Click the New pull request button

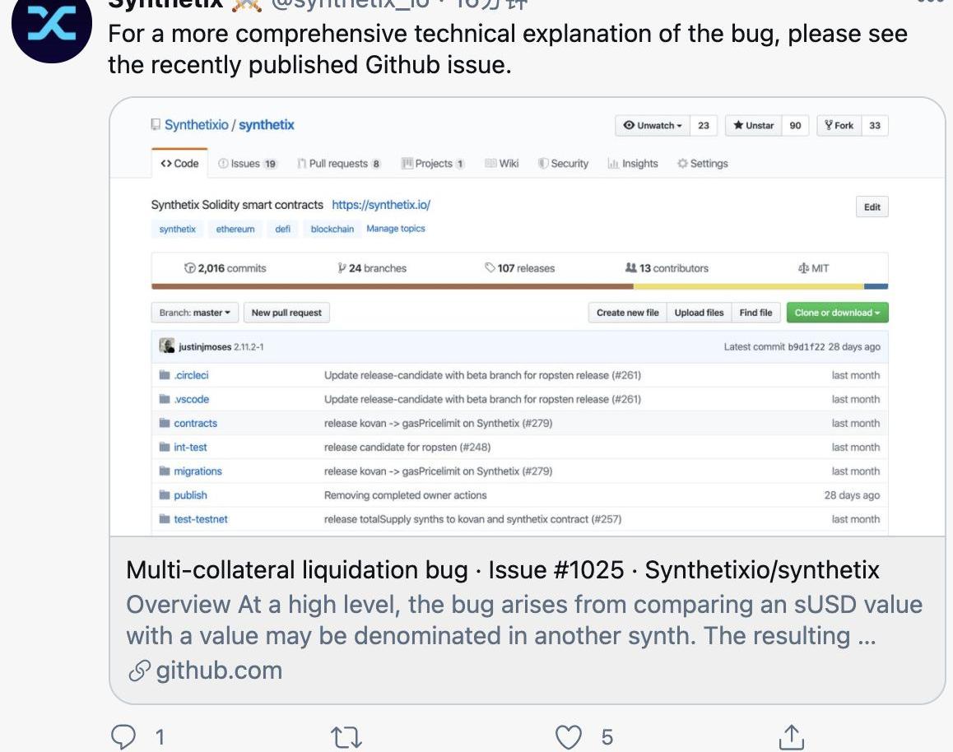coord(286,313)
